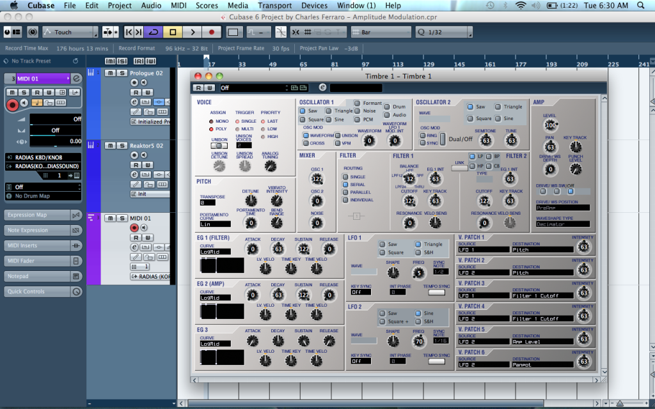Click the Filter 1 CUTOFF knob

tap(409, 201)
